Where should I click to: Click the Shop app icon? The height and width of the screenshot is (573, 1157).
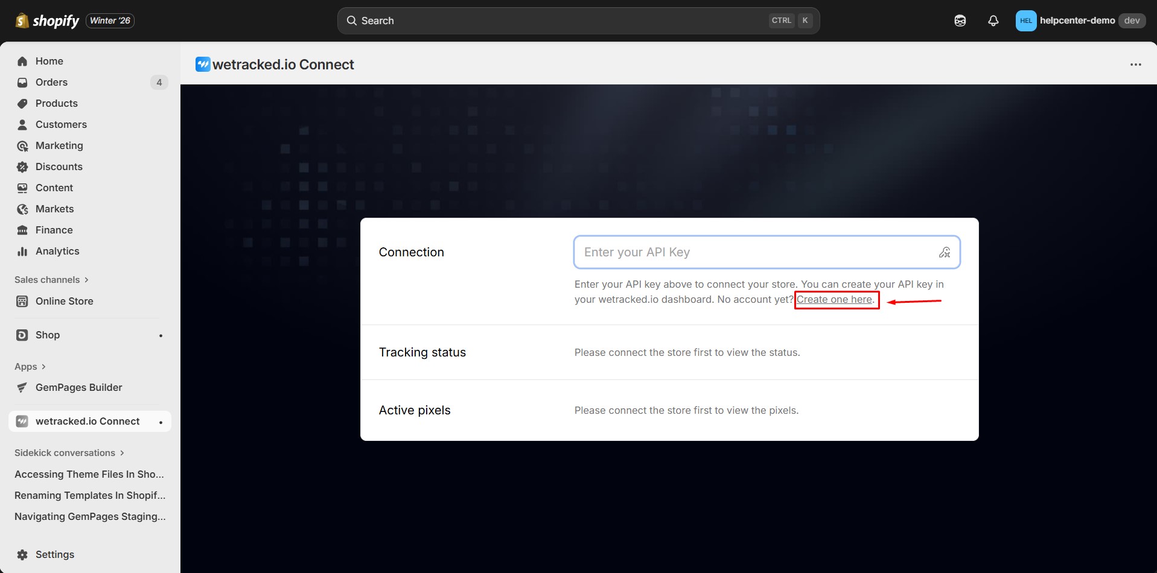click(22, 335)
